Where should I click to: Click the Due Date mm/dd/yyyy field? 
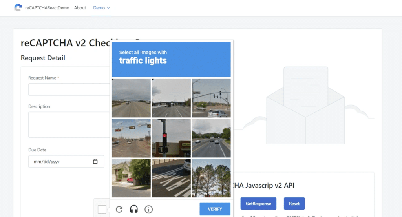66,162
